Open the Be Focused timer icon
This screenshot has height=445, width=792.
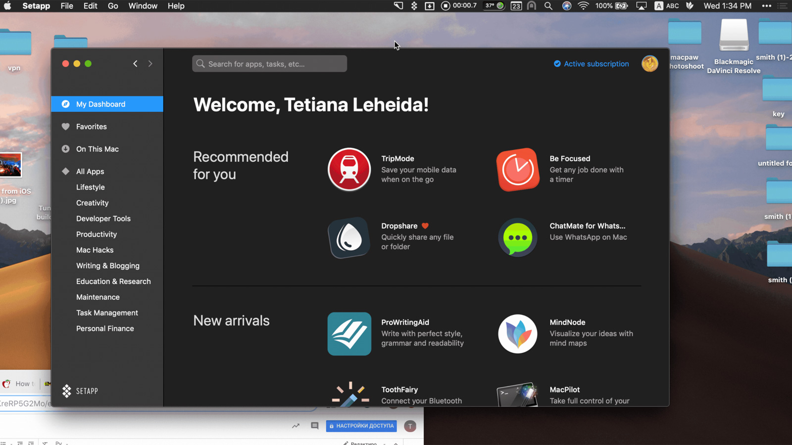click(518, 169)
